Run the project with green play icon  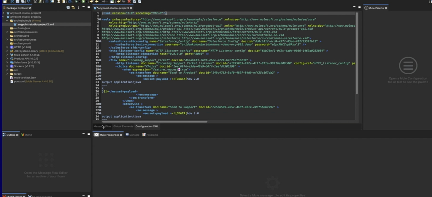(x=83, y=1)
